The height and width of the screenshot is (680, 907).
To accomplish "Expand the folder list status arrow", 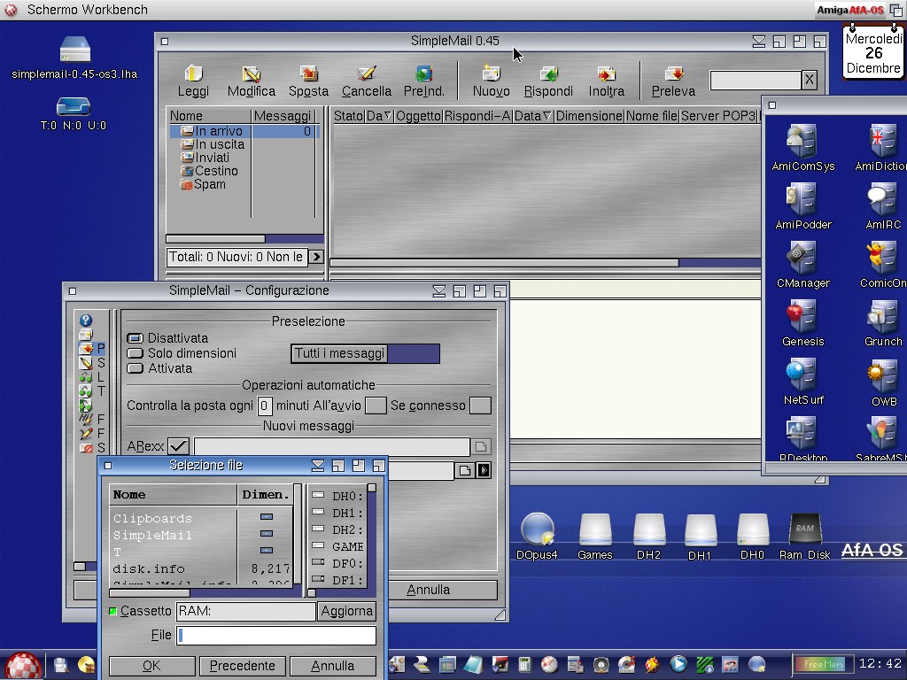I will [x=315, y=257].
